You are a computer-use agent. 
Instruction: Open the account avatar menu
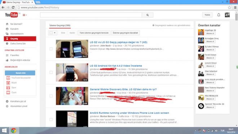coord(227,15)
